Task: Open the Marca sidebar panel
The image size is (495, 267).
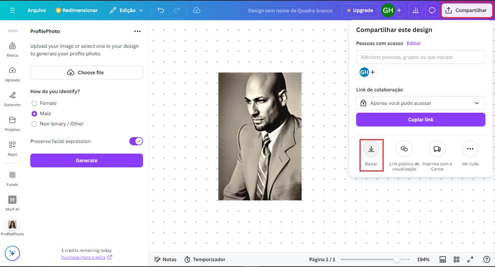Action: coord(12,49)
